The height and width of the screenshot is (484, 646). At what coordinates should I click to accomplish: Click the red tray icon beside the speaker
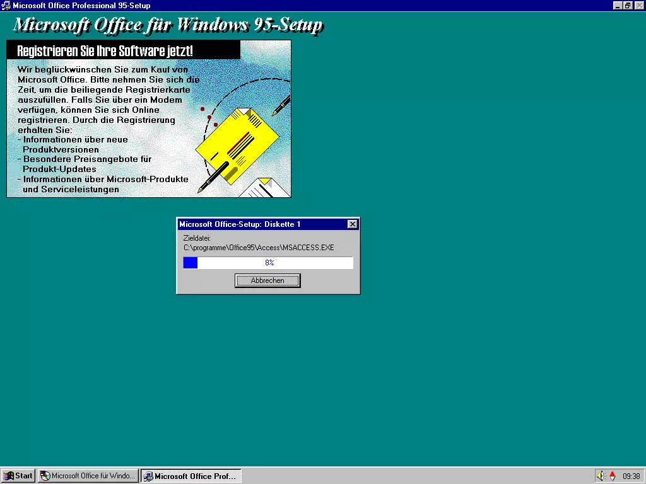(x=613, y=476)
